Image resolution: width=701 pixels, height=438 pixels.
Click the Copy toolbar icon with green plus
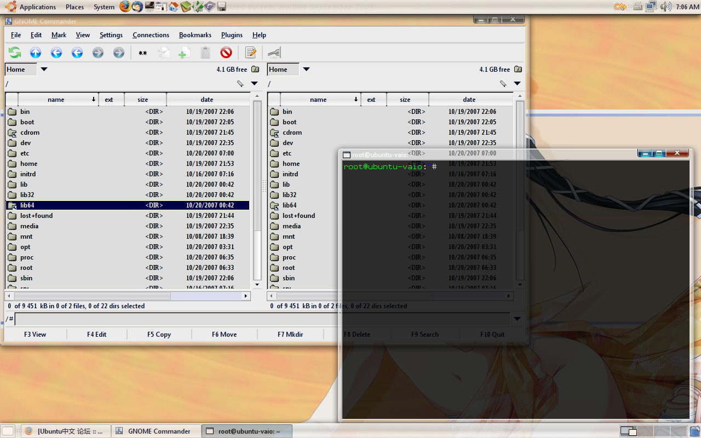click(x=185, y=53)
